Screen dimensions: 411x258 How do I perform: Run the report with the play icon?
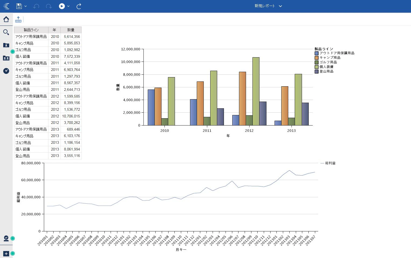click(62, 6)
